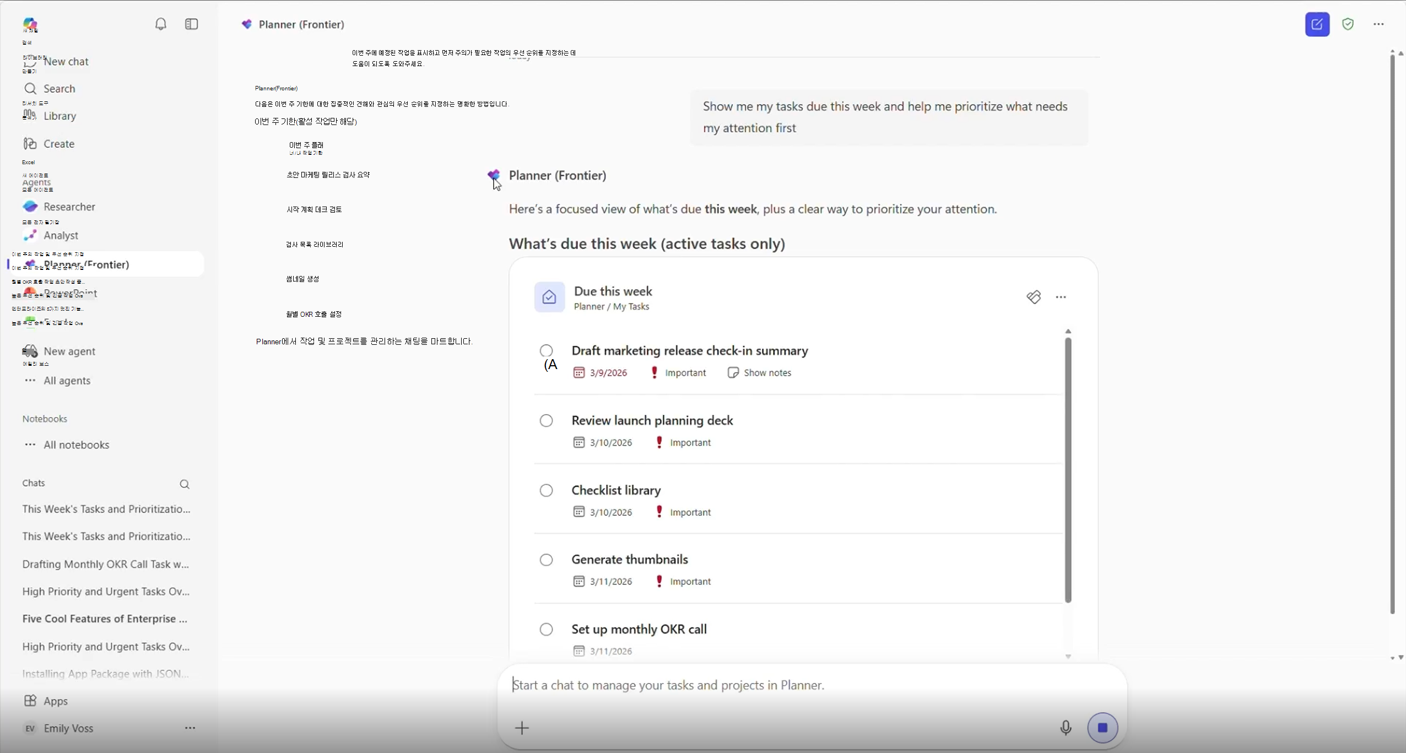Open the Library section
The image size is (1406, 753).
tap(49, 116)
